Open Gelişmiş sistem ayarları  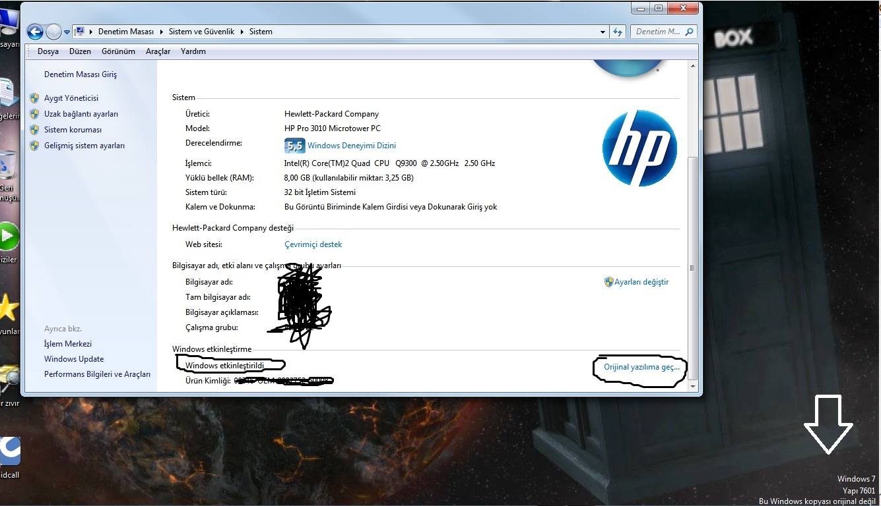point(84,146)
